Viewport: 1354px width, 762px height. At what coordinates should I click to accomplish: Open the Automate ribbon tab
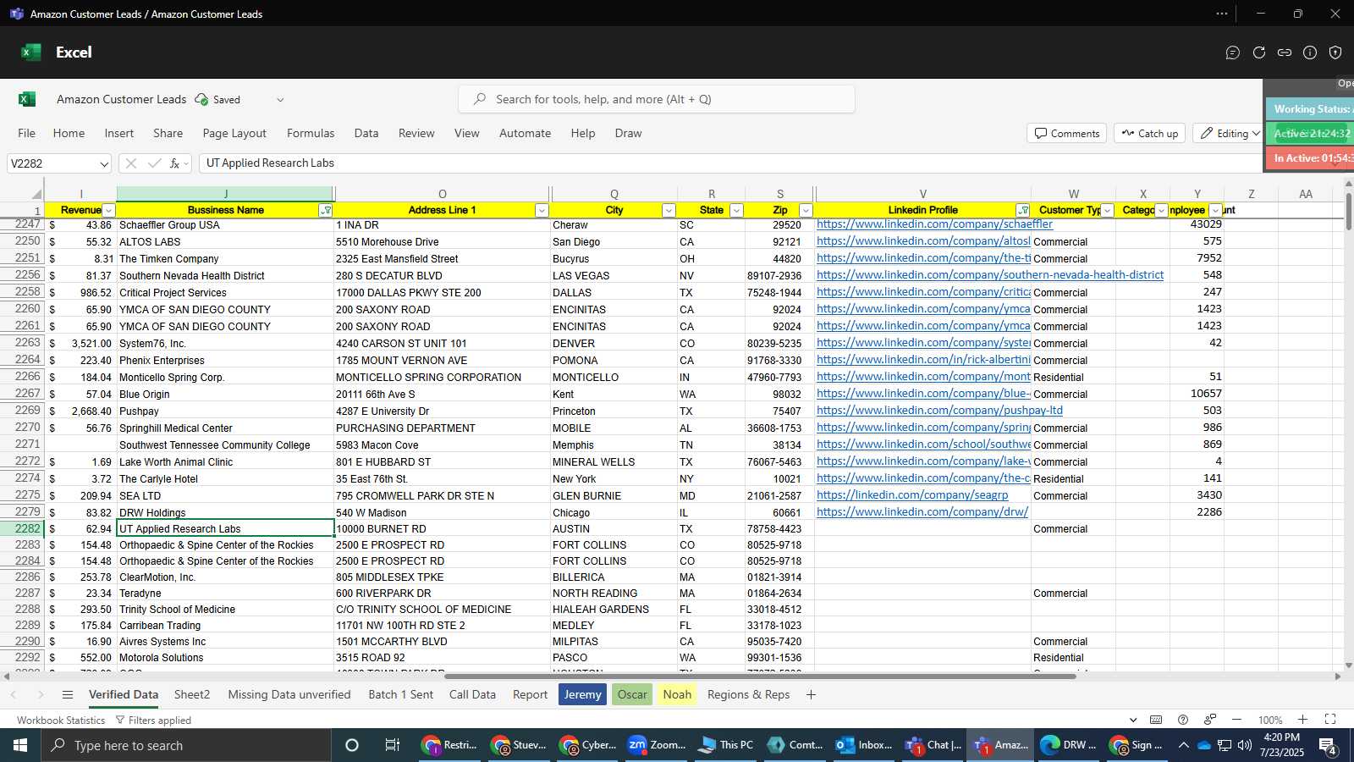[525, 134]
